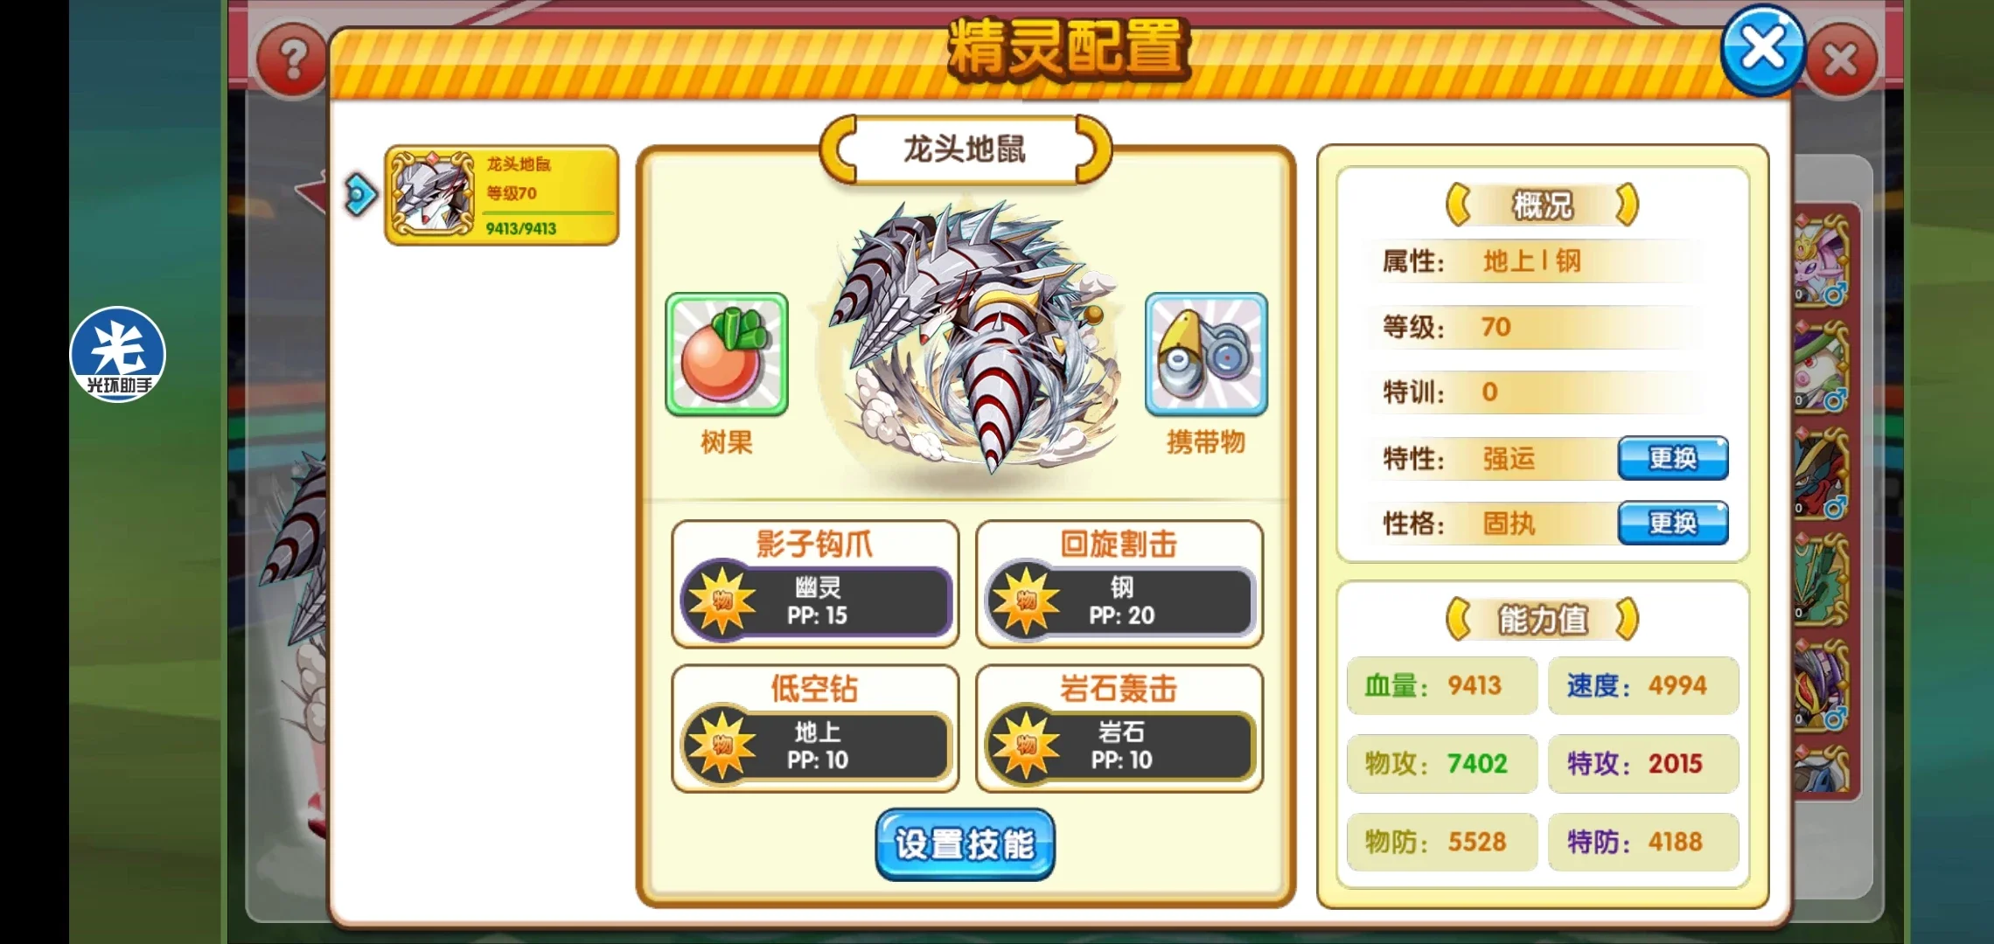
Task: Close the 精灵配置 dialog with blue X
Action: click(x=1763, y=49)
